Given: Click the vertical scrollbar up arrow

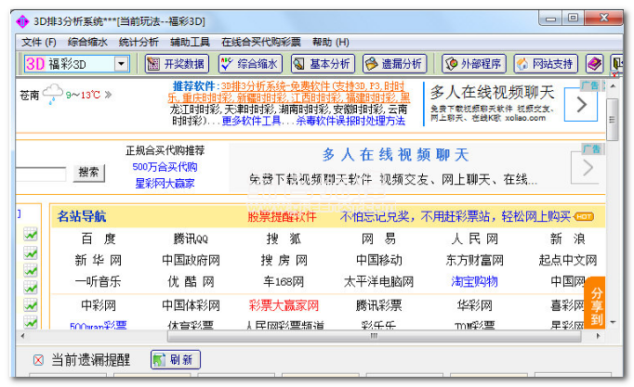Looking at the screenshot, I should [x=613, y=86].
